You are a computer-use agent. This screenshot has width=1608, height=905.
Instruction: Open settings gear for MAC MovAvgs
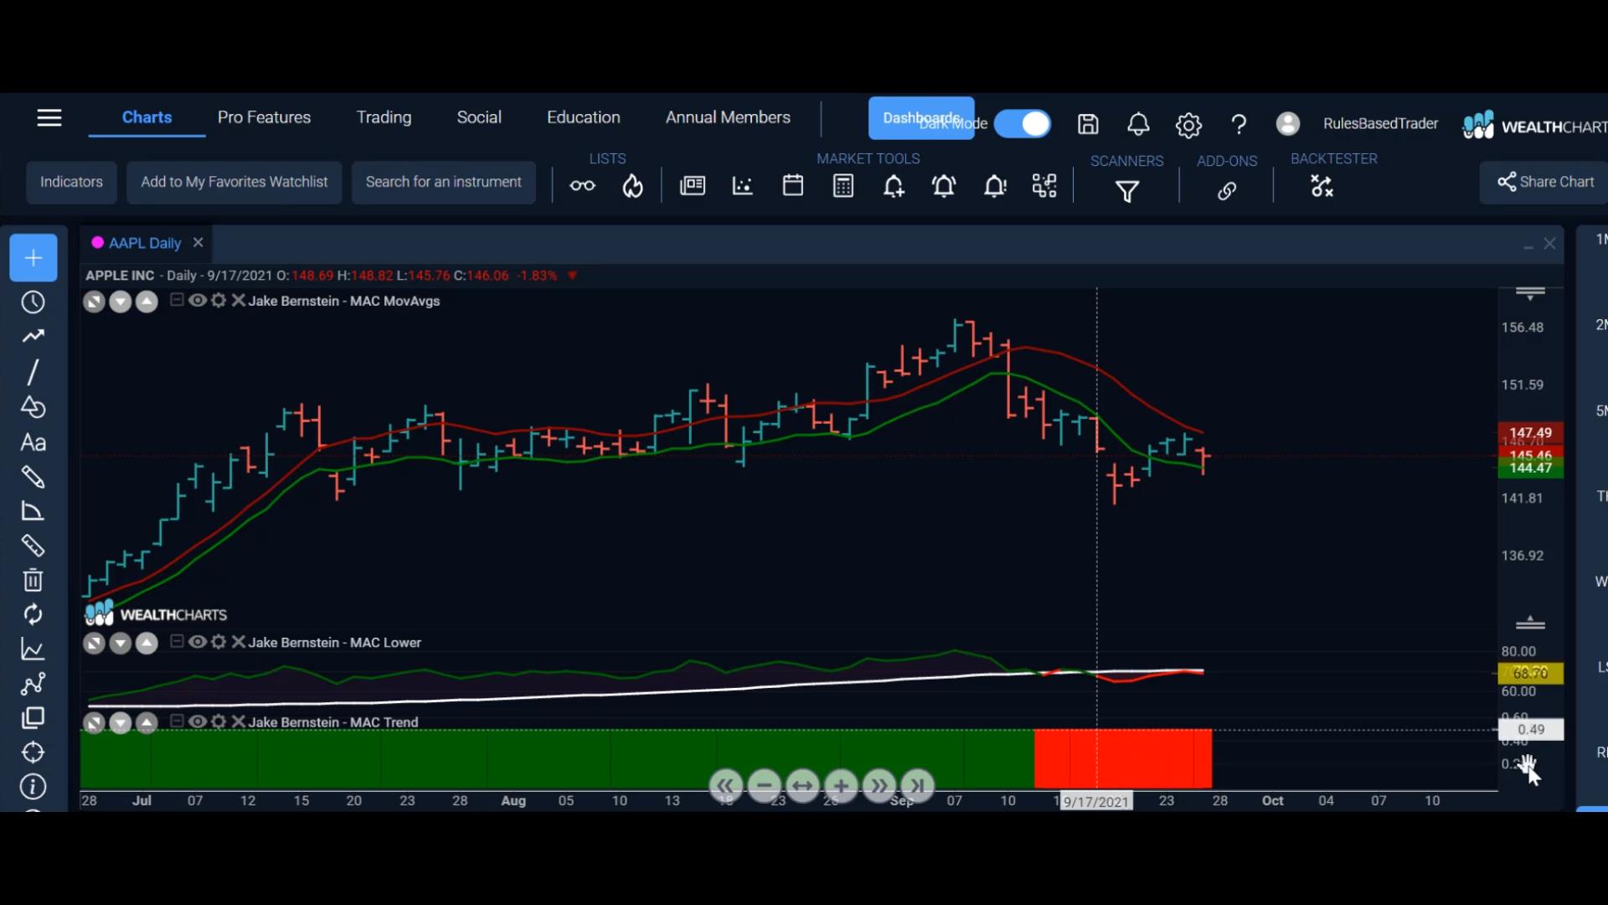pyautogui.click(x=219, y=300)
